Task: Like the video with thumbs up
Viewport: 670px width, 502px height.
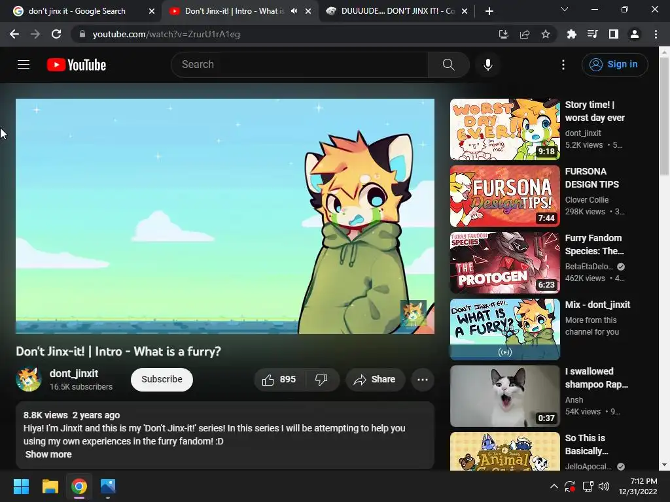Action: tap(279, 380)
